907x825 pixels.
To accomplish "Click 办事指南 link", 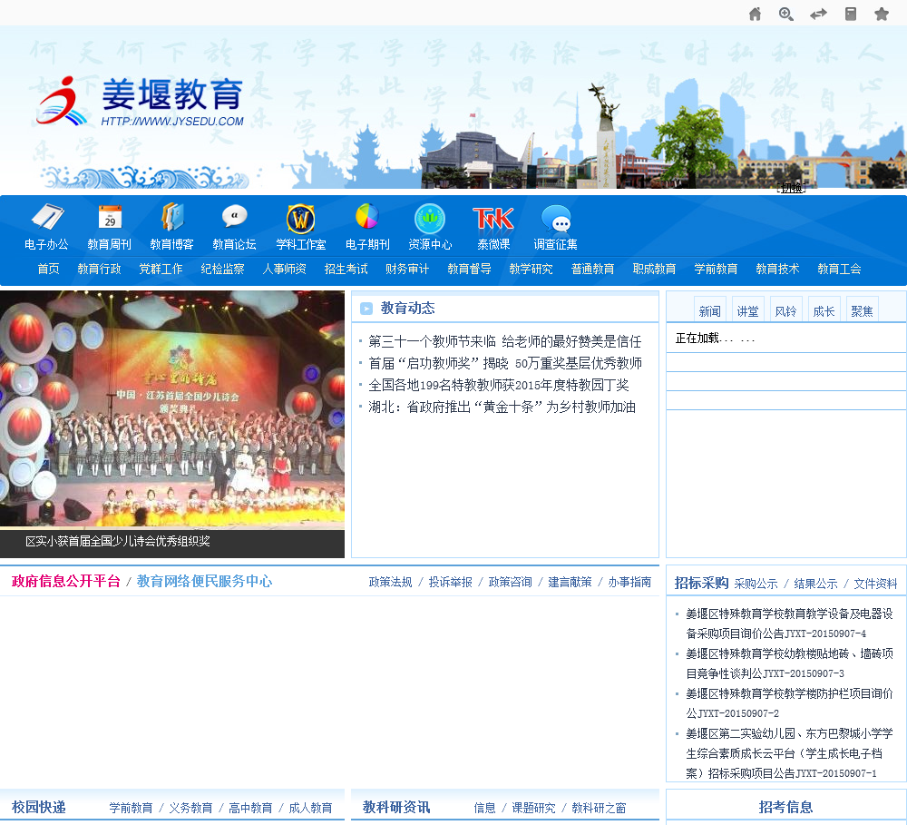I will click(630, 582).
